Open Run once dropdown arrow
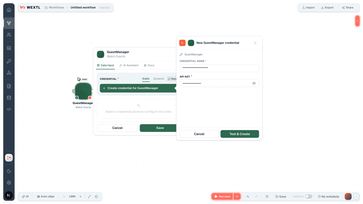The image size is (363, 204). point(237,196)
